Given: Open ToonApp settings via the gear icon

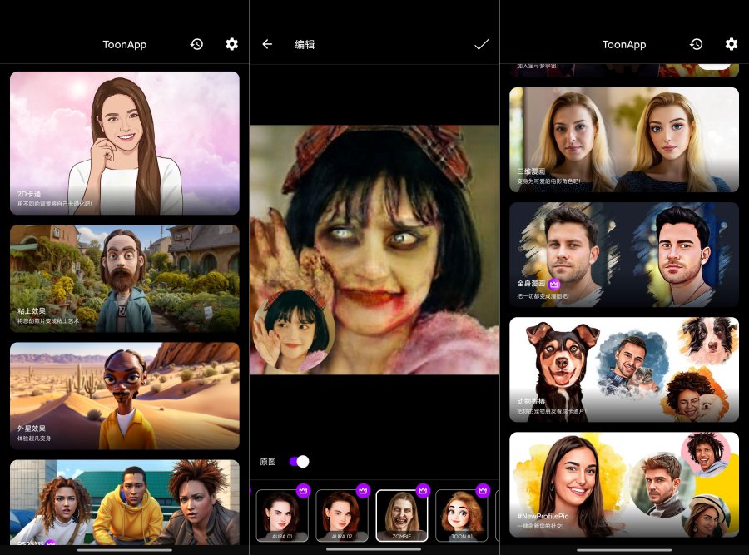Looking at the screenshot, I should [x=231, y=44].
